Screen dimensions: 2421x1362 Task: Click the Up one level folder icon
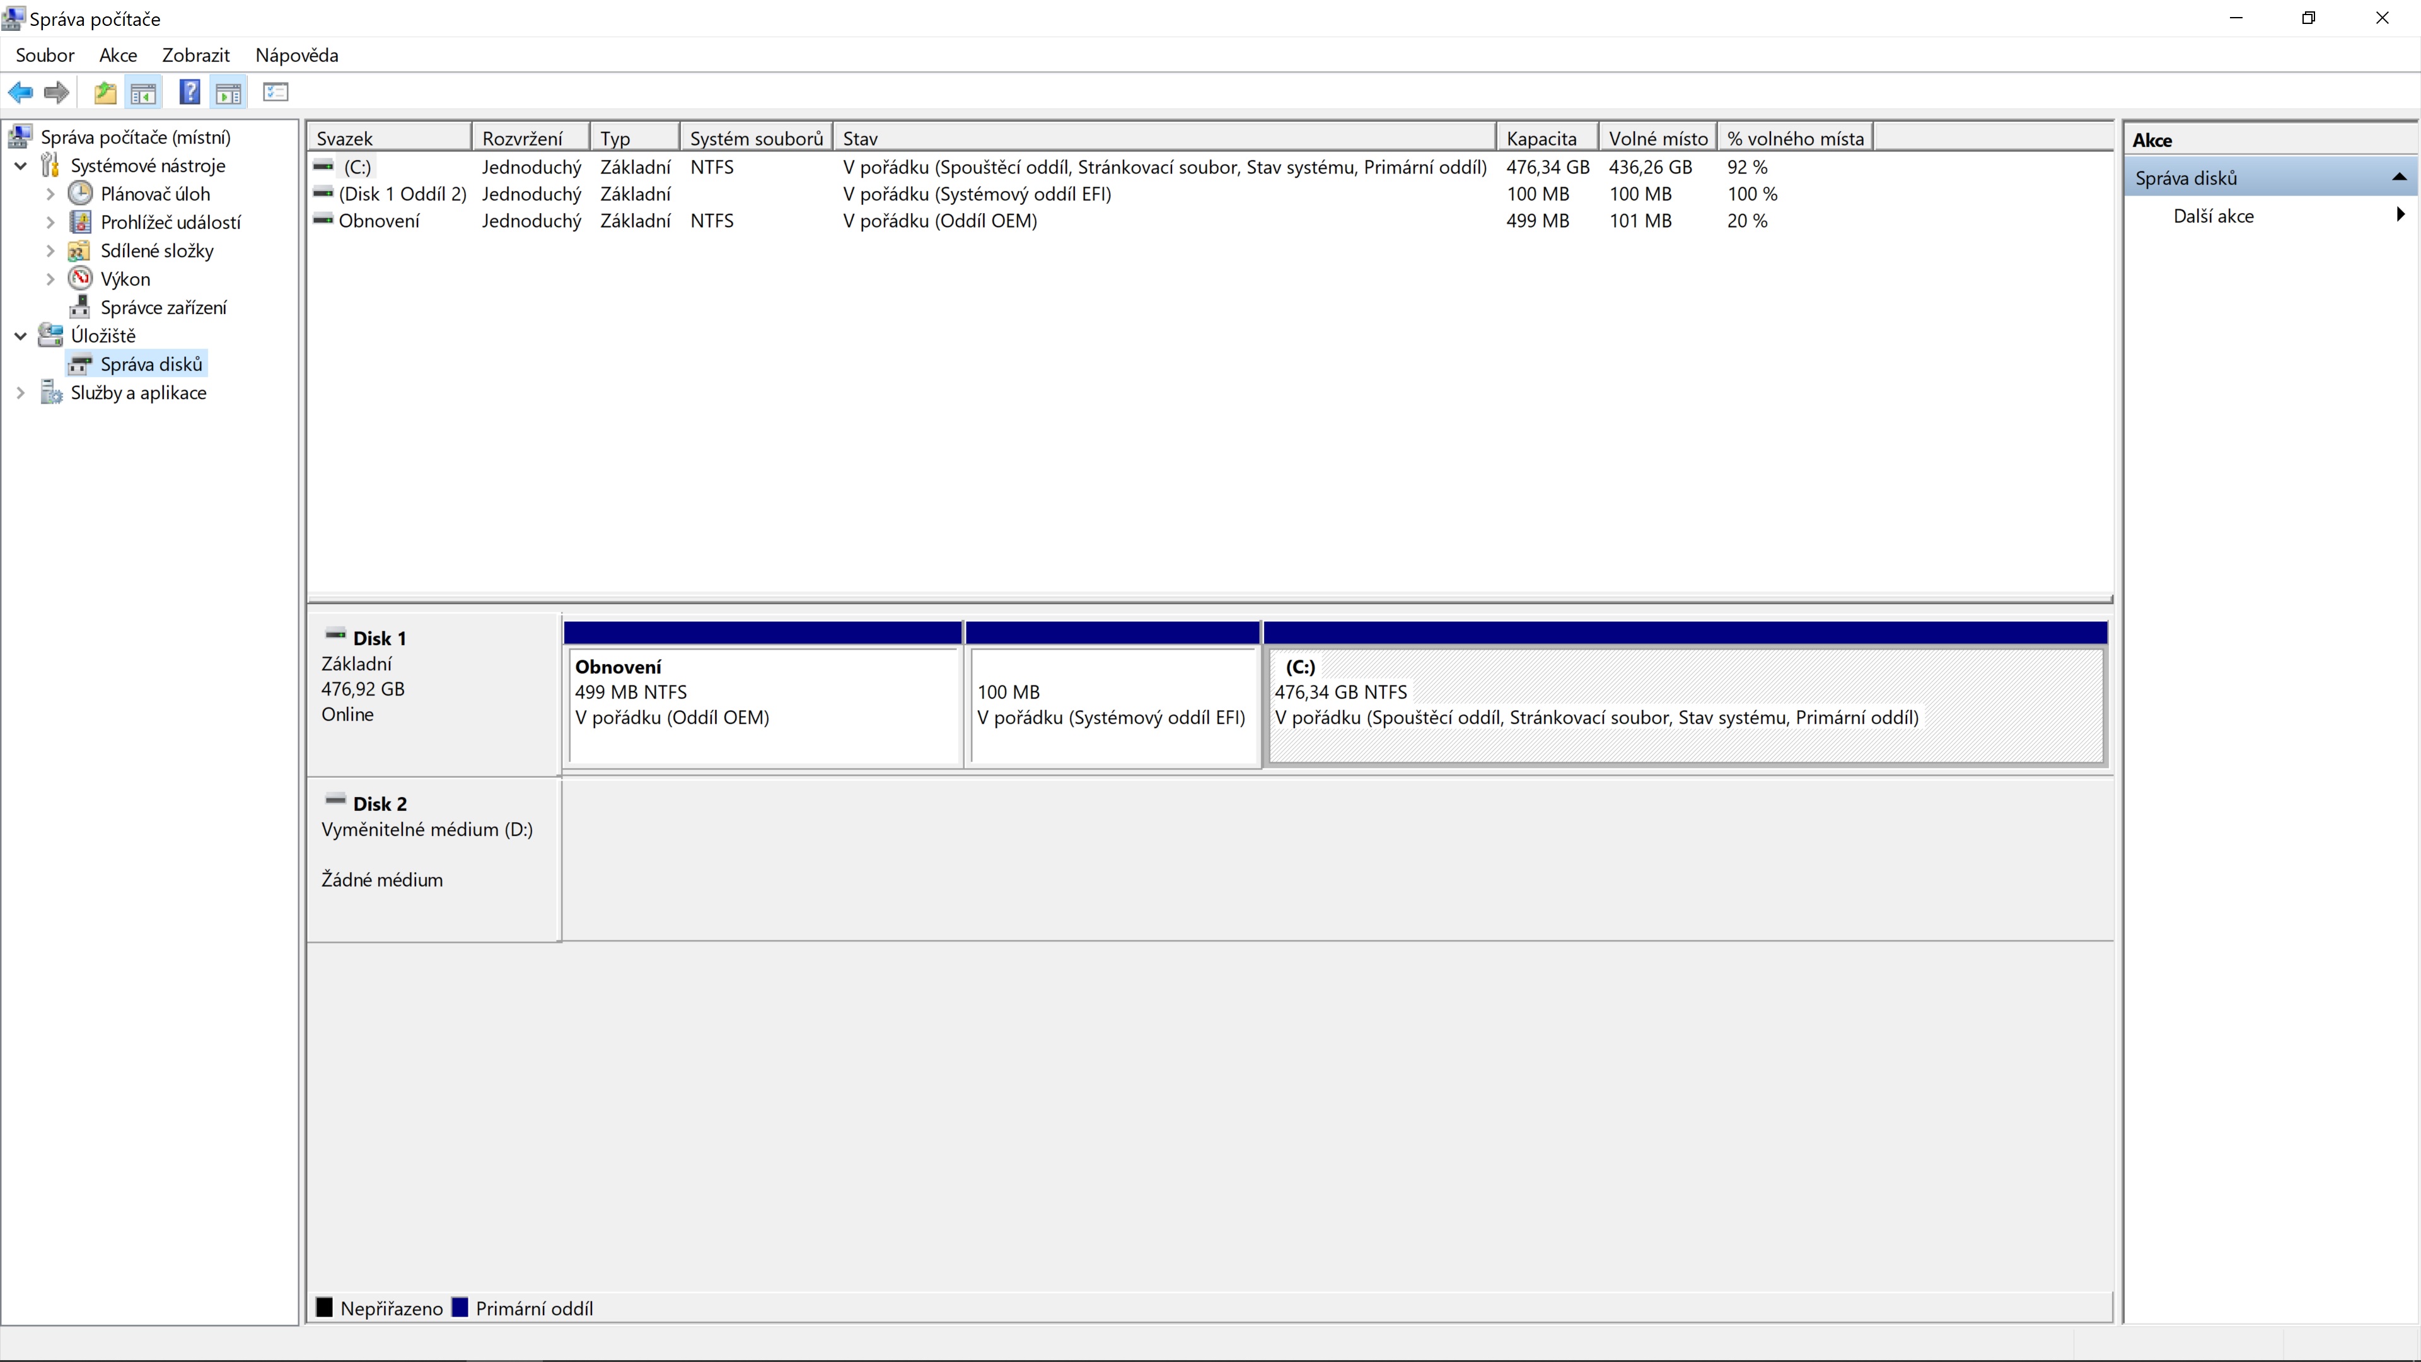pyautogui.click(x=105, y=92)
